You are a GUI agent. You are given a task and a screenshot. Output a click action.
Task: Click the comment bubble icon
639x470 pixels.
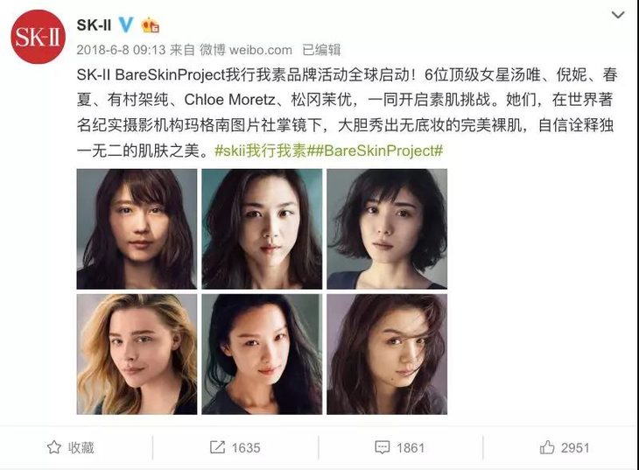(382, 447)
